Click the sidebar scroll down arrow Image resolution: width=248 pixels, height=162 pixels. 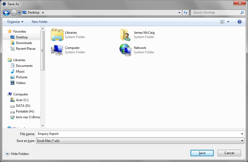[43, 126]
